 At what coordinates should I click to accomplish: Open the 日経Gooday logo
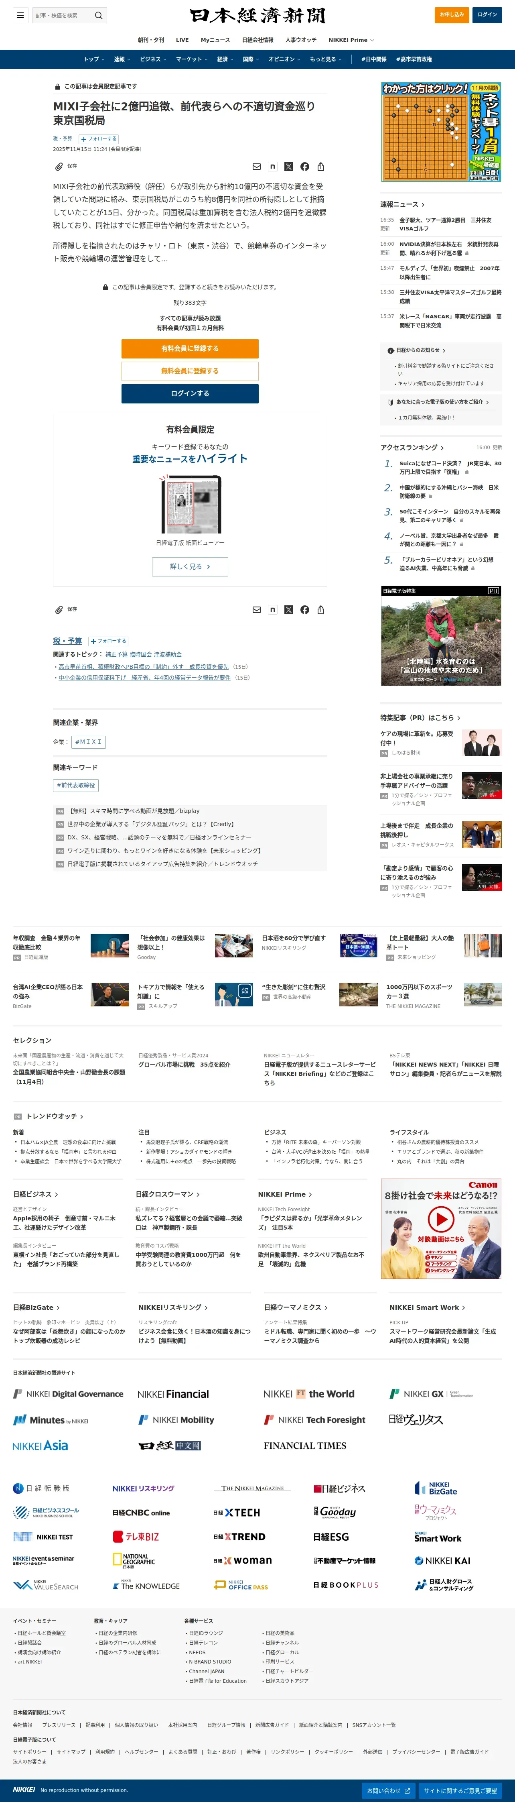tap(335, 1513)
